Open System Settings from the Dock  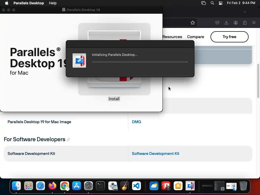point(88,186)
